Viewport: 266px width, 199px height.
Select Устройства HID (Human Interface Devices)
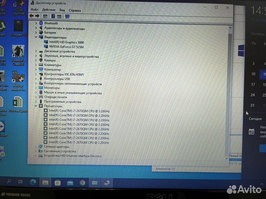pyautogui.click(x=73, y=156)
